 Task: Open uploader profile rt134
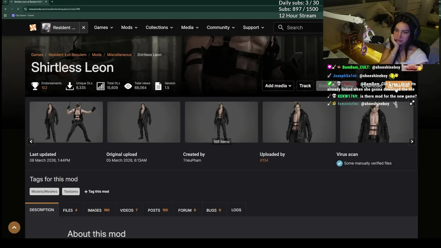[264, 160]
